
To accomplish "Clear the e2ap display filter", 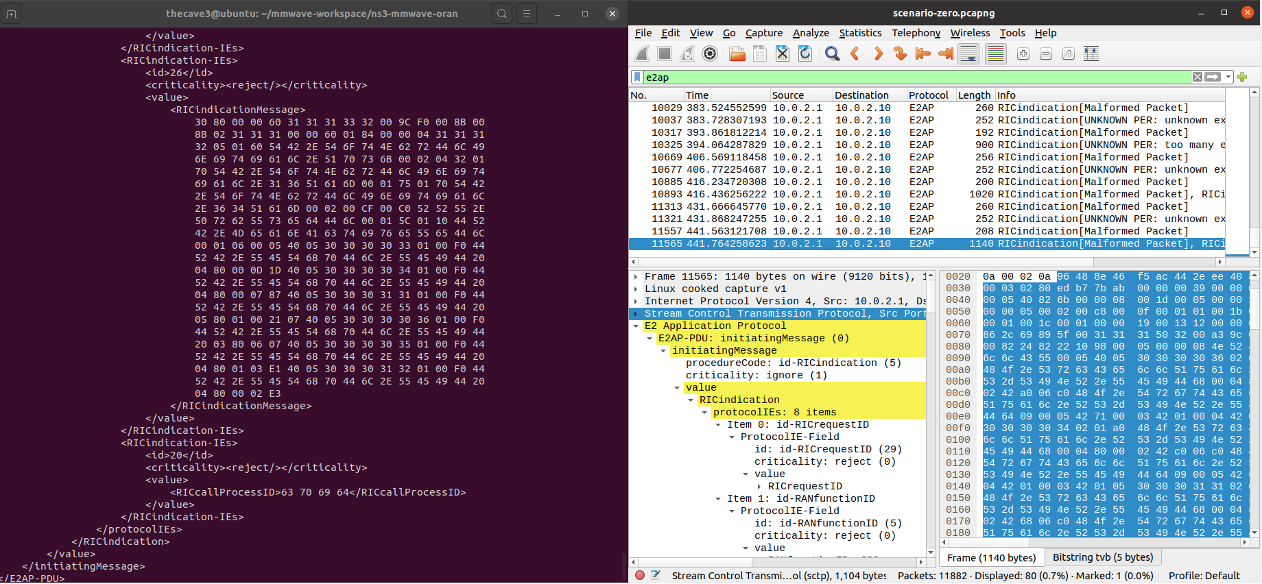I will tap(1197, 77).
